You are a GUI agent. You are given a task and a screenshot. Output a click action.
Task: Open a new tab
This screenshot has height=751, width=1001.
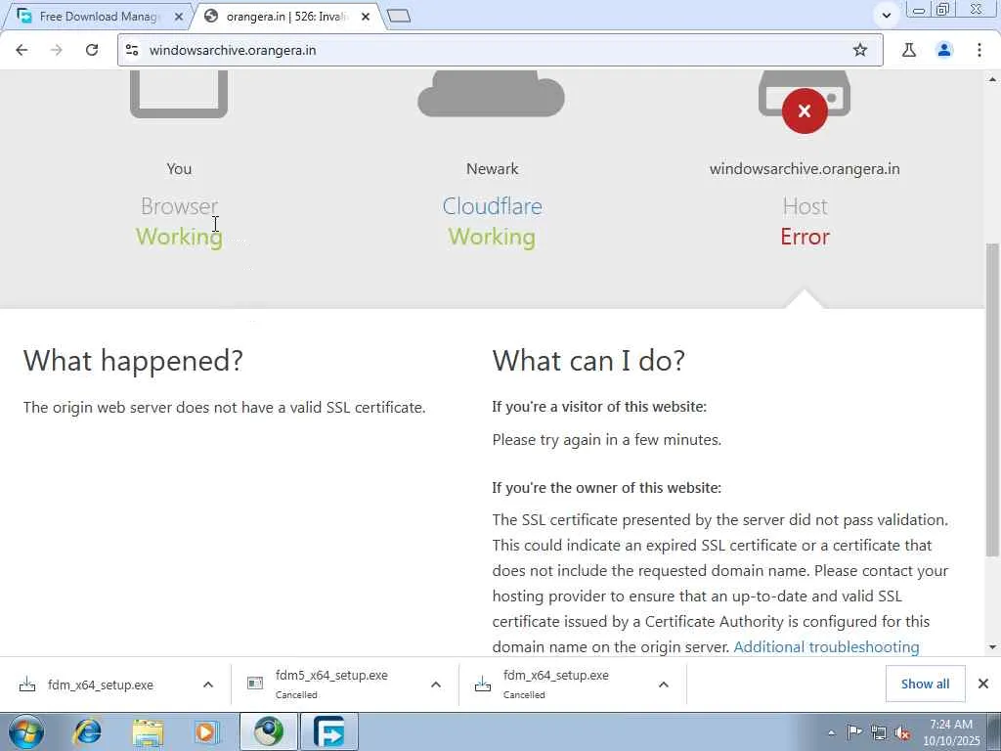[399, 16]
